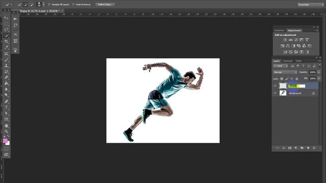The image size is (326, 183).
Task: Open the History panel icon
Action: pyautogui.click(x=15, y=25)
